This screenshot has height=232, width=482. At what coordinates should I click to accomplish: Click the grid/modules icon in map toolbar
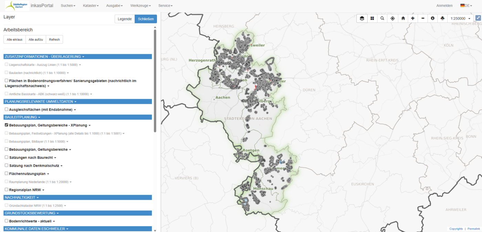tap(372, 18)
